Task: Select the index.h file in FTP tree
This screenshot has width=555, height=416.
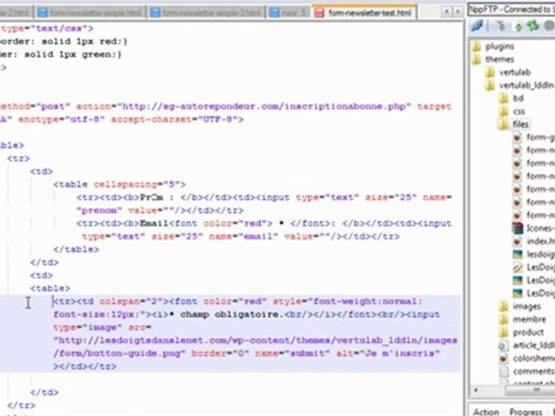Action: [540, 242]
